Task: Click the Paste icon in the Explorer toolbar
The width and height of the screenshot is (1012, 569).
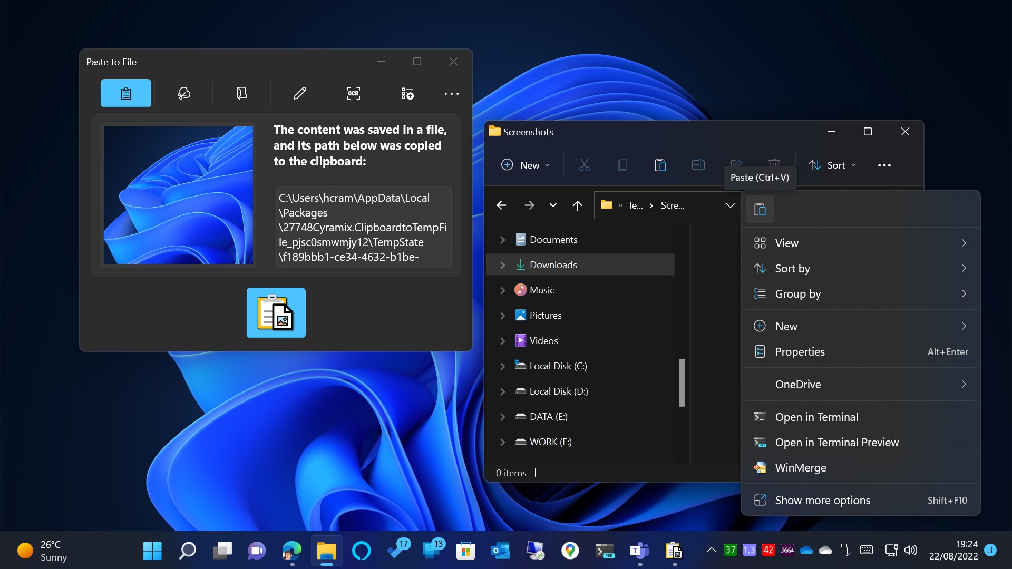Action: pos(659,165)
